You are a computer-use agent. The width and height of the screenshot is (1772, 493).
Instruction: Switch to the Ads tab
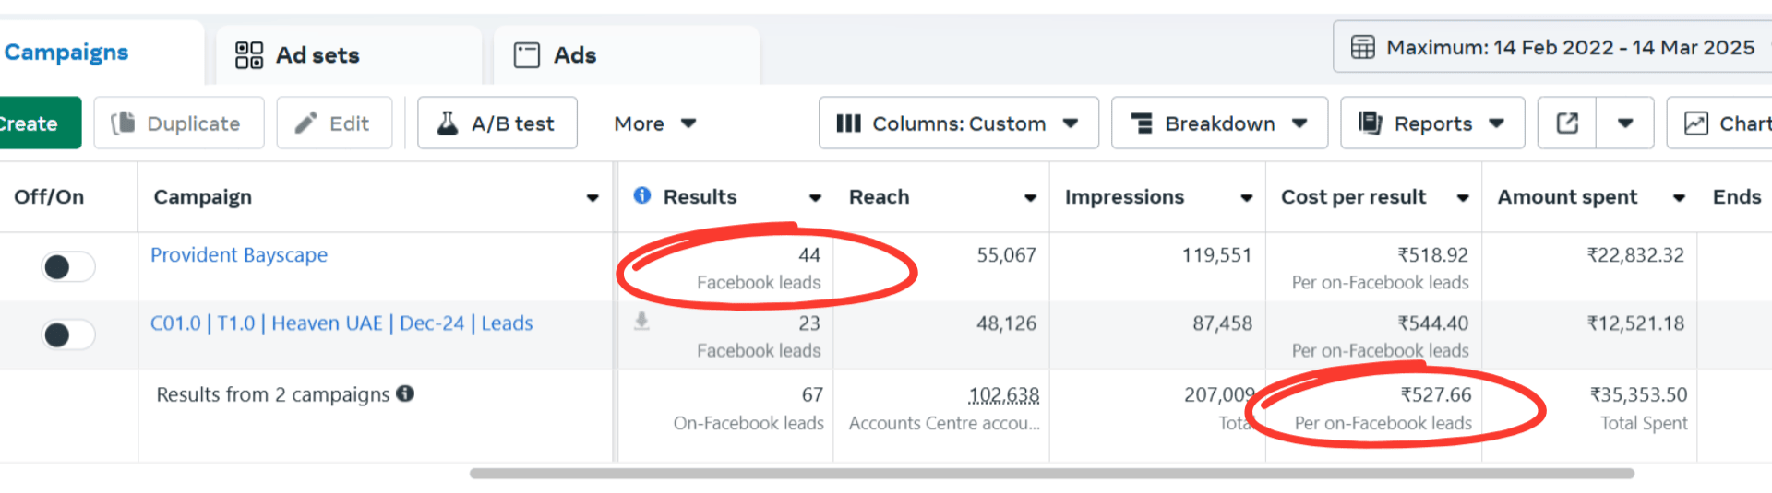556,55
